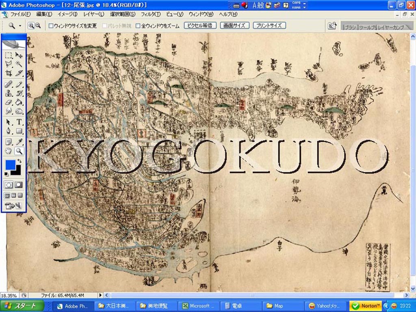Select the Crop tool
Screen dimensions: 416x312
tap(9, 73)
